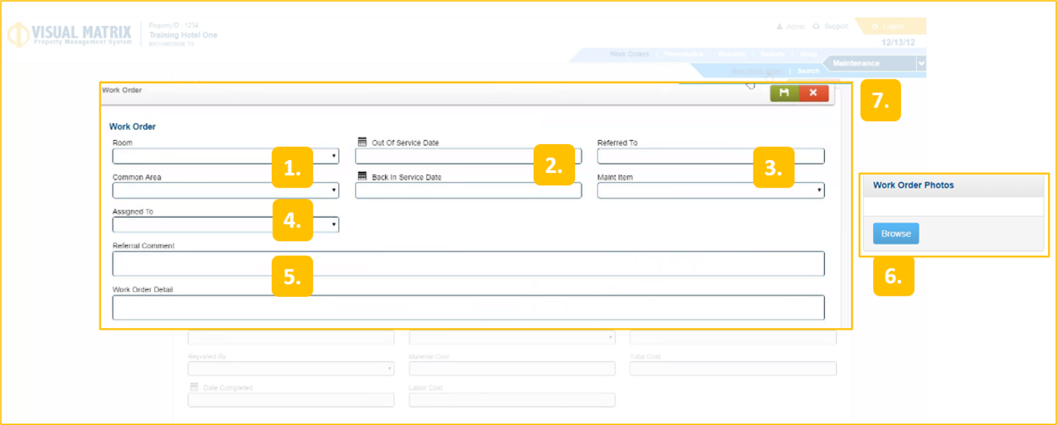1057x425 pixels.
Task: Expand the Maintenance module selector arrow
Action: (x=921, y=63)
